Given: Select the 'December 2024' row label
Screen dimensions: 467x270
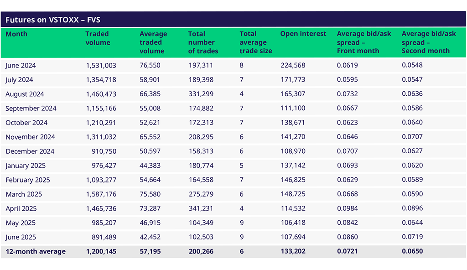Looking at the screenshot, I should (30, 151).
